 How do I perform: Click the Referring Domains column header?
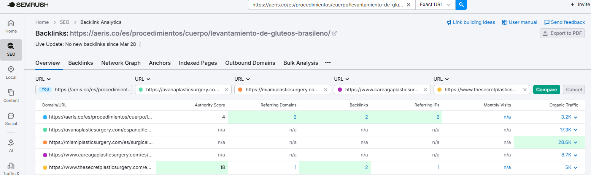pyautogui.click(x=278, y=105)
